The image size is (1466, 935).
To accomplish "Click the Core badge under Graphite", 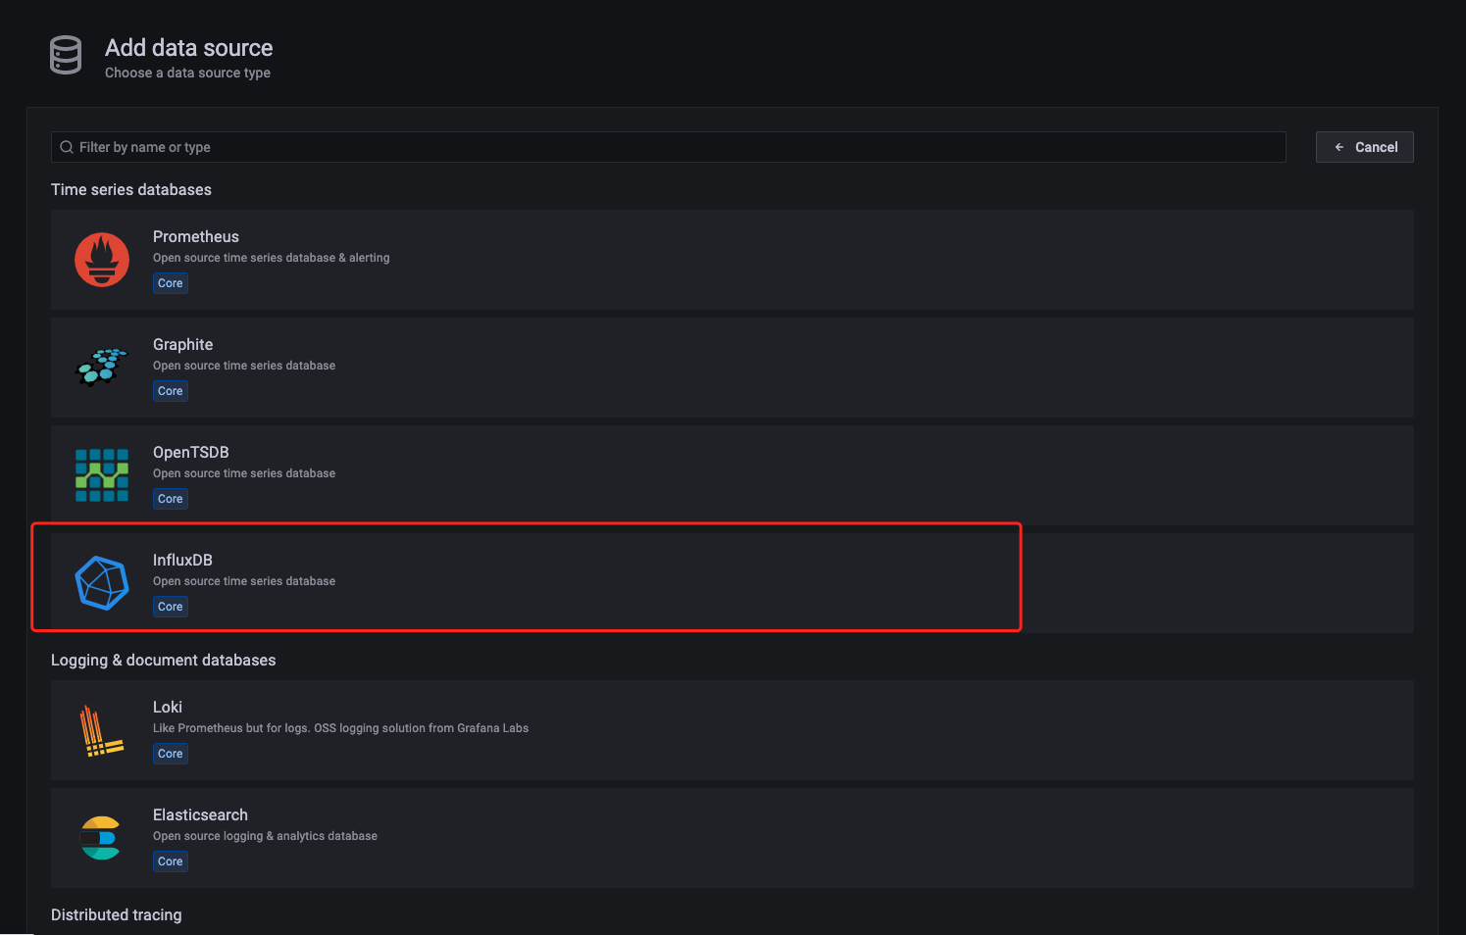I will (171, 391).
